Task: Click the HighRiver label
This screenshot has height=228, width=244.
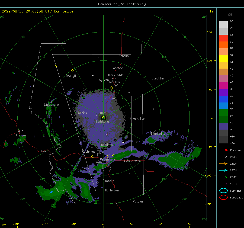Action: (113, 190)
